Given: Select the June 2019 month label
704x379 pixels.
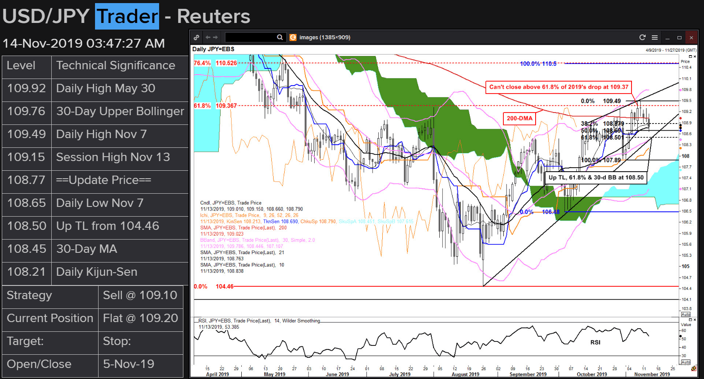Looking at the screenshot, I should (x=337, y=374).
